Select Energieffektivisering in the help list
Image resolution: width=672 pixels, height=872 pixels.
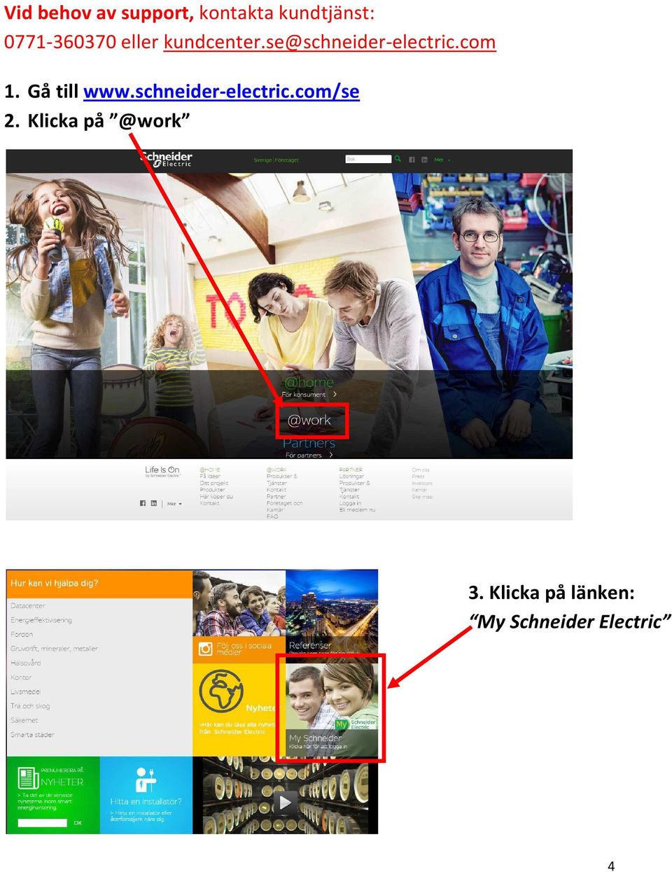pyautogui.click(x=41, y=620)
